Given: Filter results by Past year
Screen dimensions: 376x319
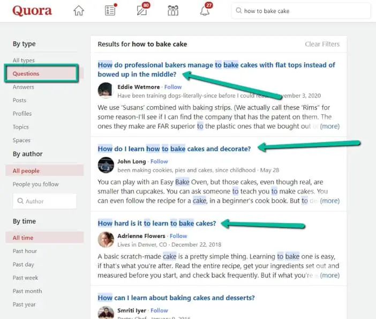Looking at the screenshot, I should (24, 305).
